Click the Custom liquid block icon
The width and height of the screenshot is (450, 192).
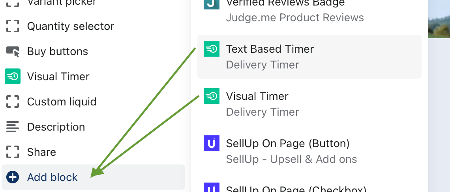click(13, 102)
